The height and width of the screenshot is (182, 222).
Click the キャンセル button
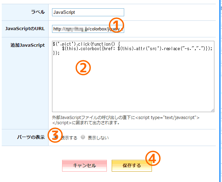[84, 166]
